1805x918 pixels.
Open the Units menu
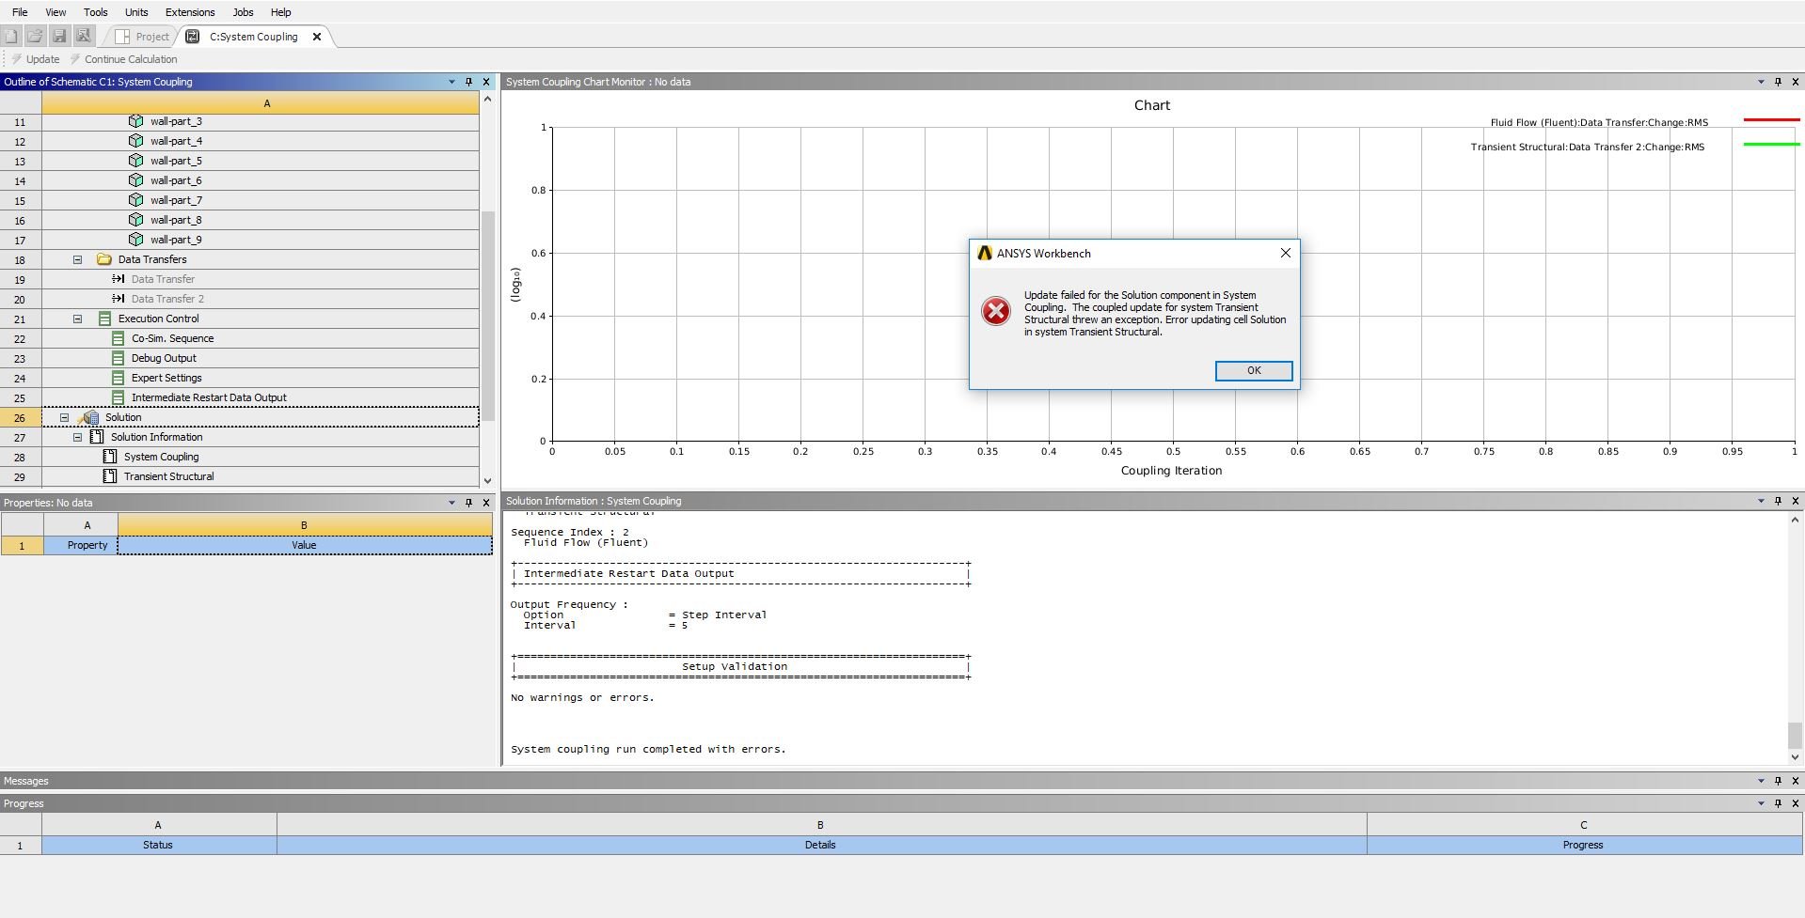coord(136,12)
